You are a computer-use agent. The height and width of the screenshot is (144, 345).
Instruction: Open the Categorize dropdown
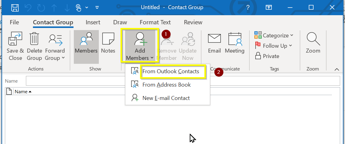[274, 35]
